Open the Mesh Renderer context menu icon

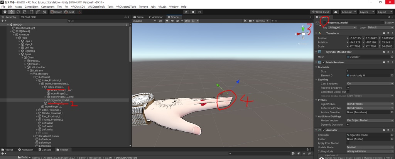[x=392, y=62]
